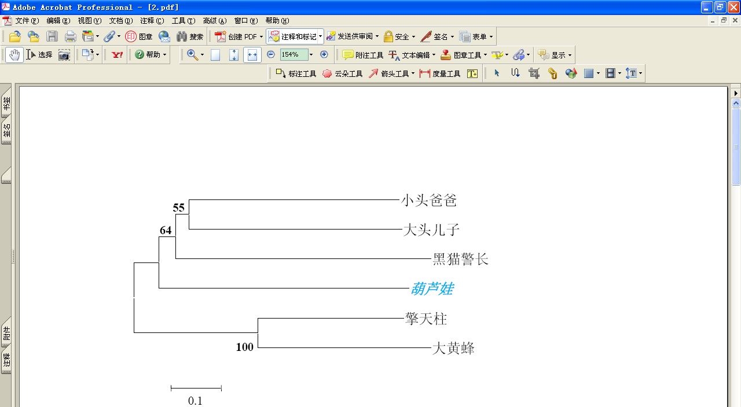Select the Hand tool
The image size is (741, 407).
point(14,55)
